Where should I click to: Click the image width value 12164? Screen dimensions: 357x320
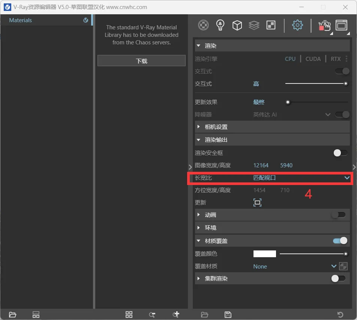pos(261,165)
